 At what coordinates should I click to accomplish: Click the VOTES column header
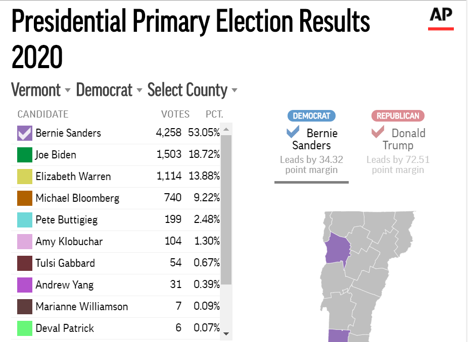coord(175,114)
